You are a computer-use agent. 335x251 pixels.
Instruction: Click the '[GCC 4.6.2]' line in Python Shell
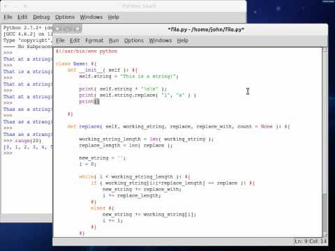pyautogui.click(x=28, y=34)
